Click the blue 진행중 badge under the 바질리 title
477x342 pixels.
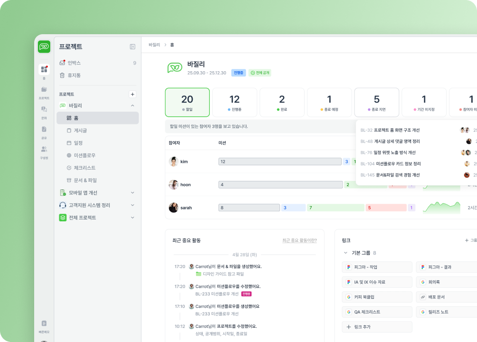238,73
